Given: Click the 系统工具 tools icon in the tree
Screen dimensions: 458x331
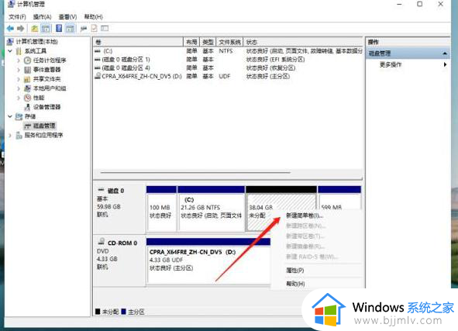Looking at the screenshot, I should [x=19, y=51].
